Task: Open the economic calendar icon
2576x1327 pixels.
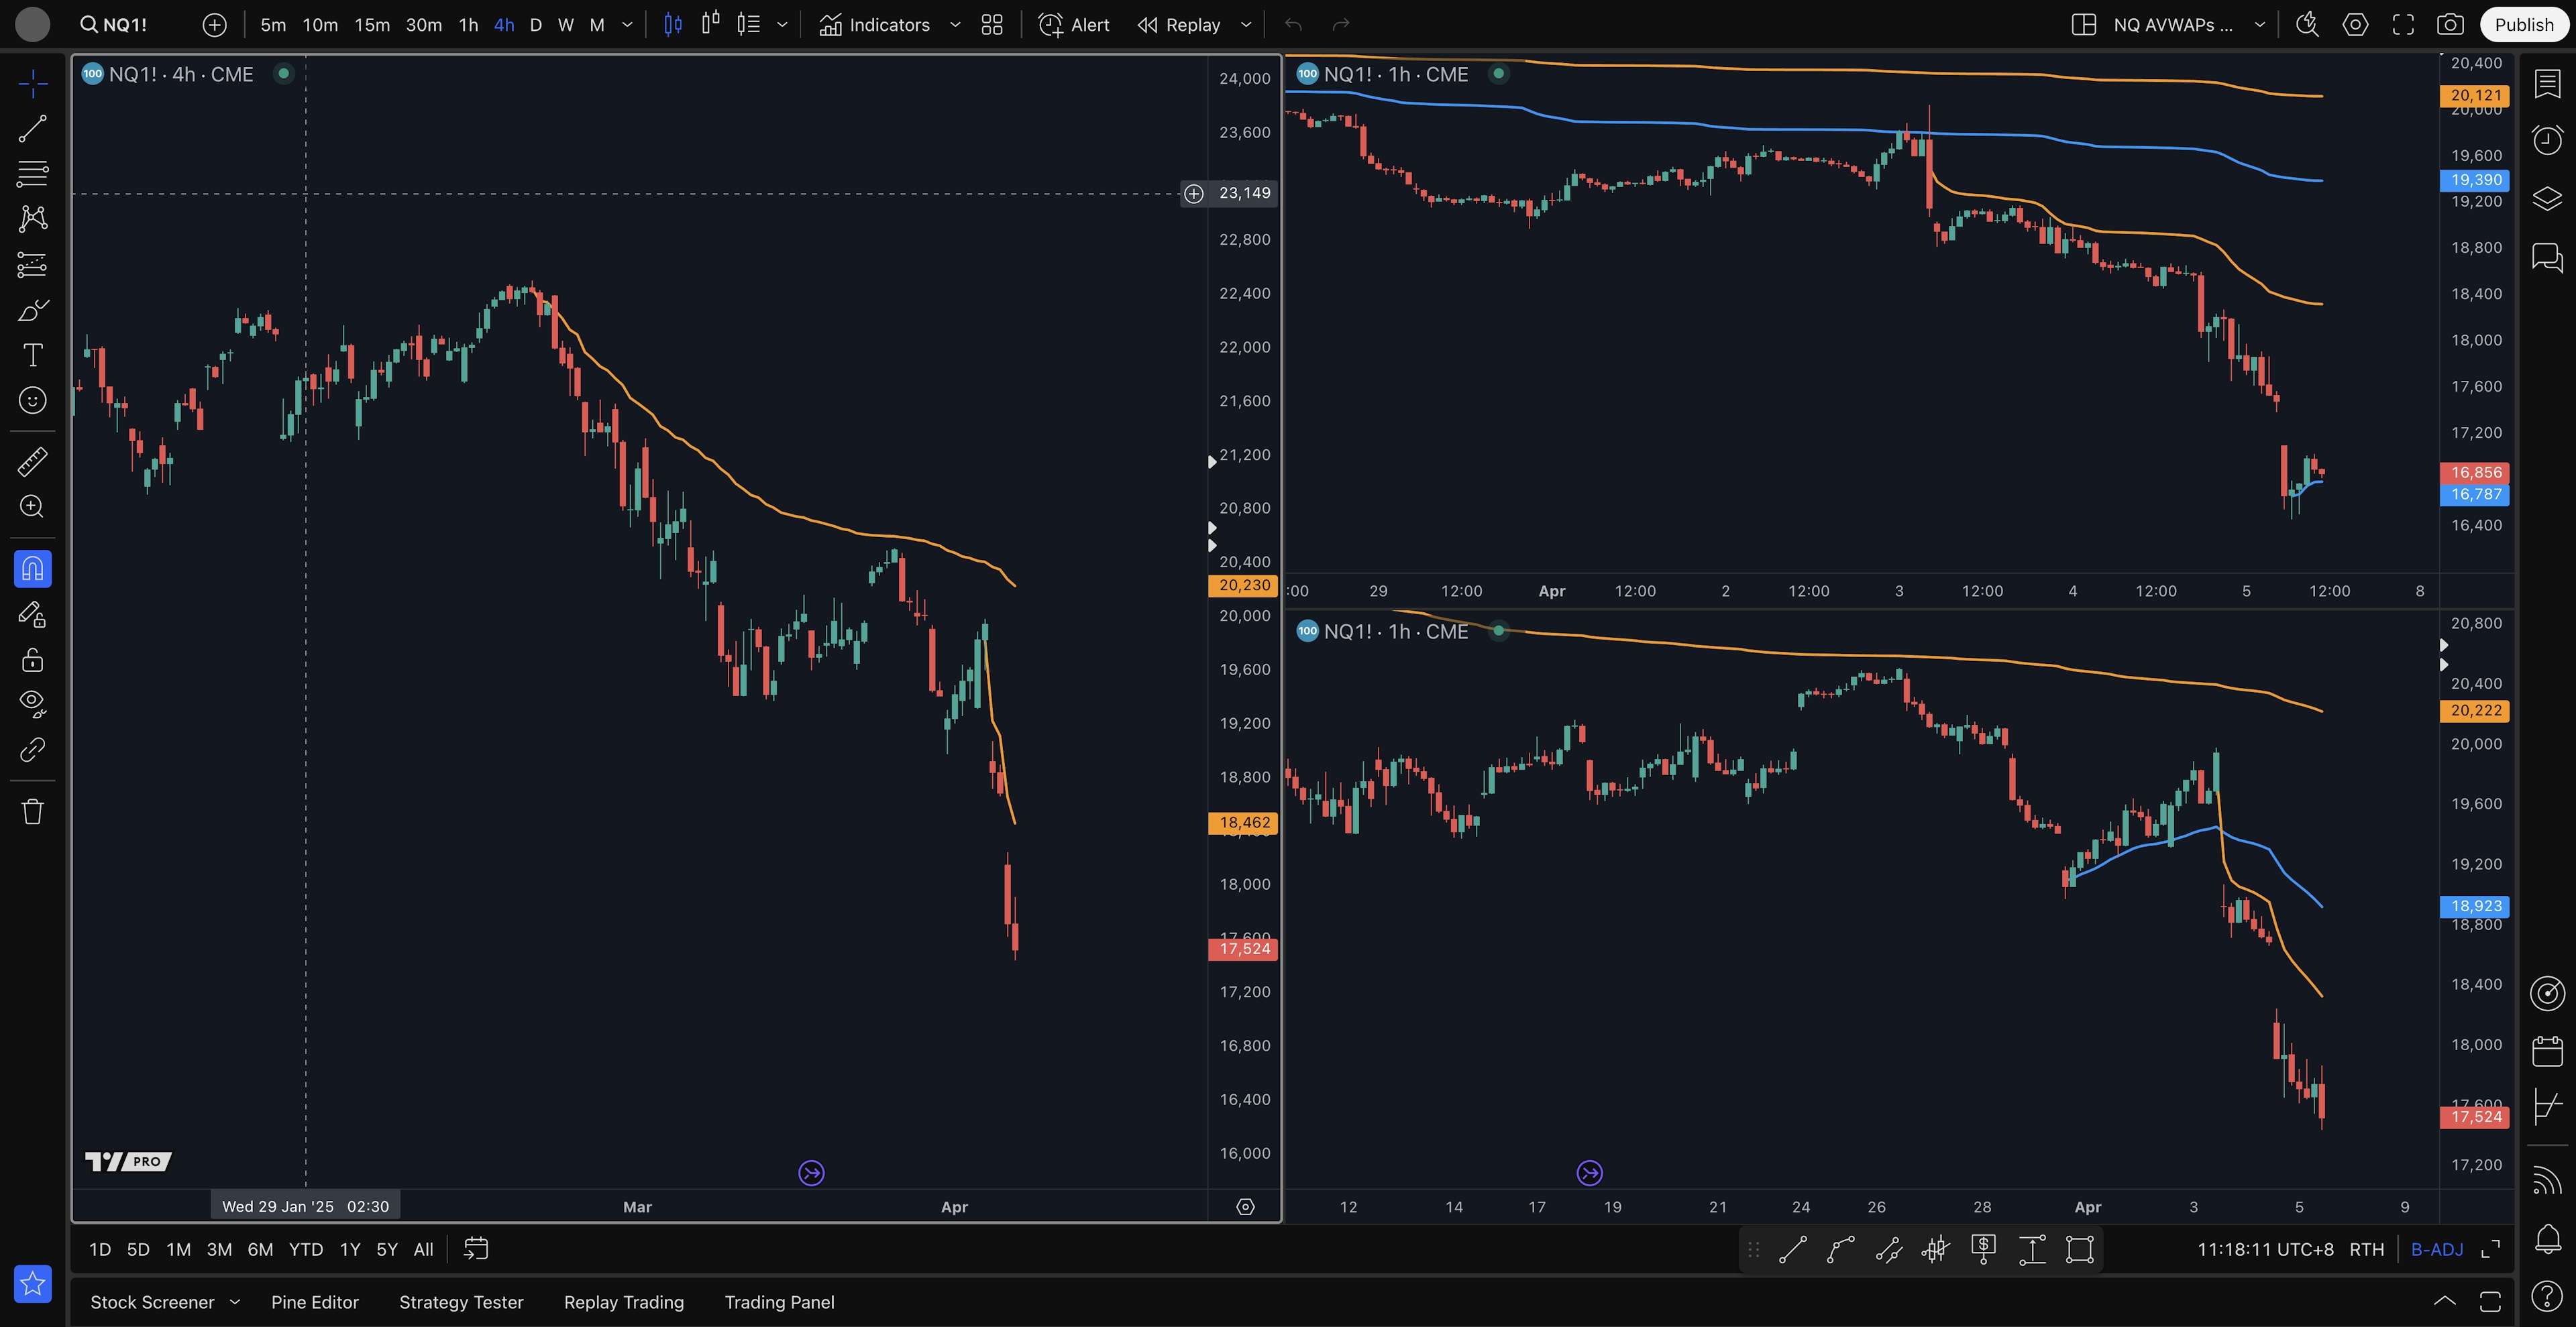Action: click(2547, 1051)
